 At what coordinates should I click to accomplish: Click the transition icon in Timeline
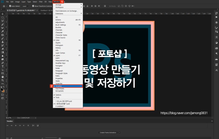pyautogui.click(x=38, y=126)
